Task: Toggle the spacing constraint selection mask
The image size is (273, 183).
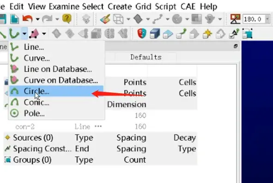Action: pos(234,33)
